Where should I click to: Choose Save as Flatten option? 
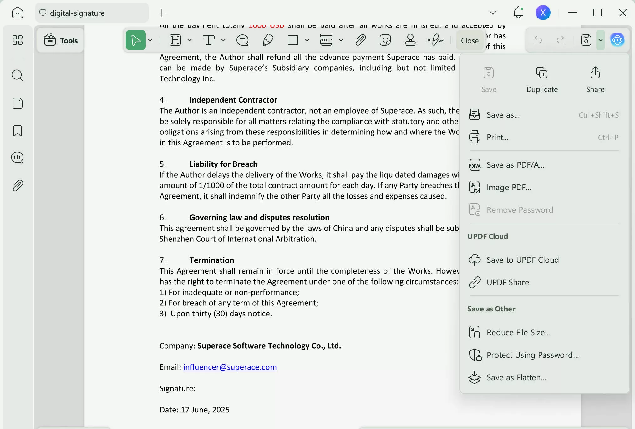point(516,377)
